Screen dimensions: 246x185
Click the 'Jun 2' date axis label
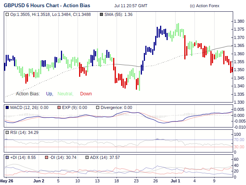click(39, 181)
